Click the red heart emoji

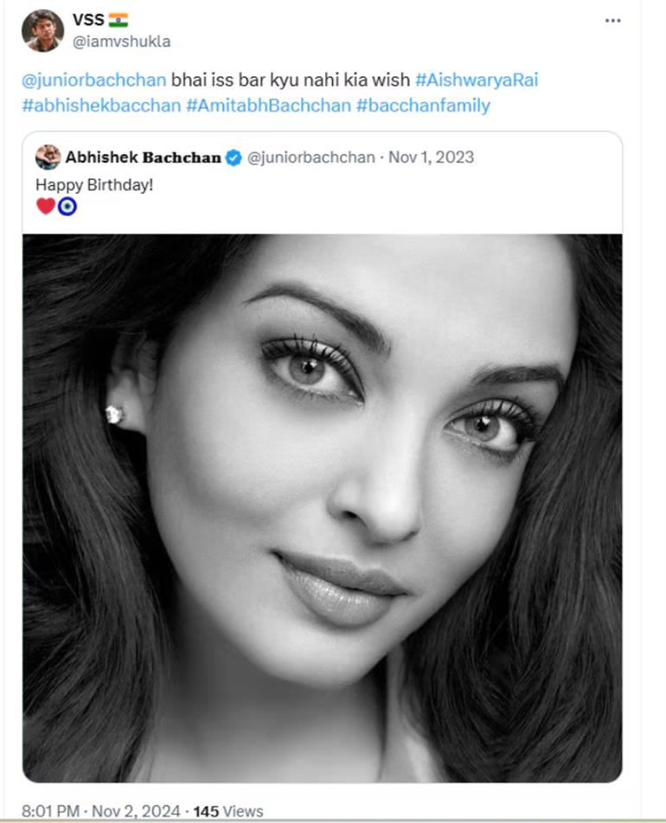46,207
